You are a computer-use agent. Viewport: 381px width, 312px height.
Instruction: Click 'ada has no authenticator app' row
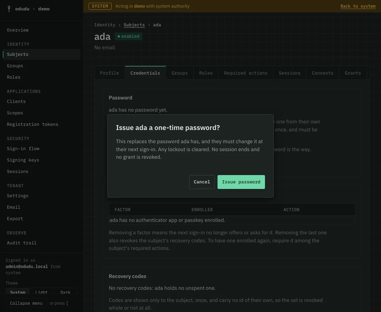pyautogui.click(x=232, y=220)
